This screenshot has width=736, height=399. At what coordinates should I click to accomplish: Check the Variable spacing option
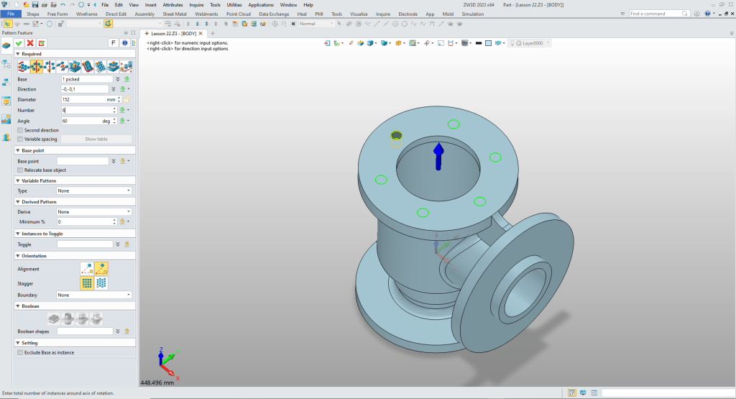(x=20, y=139)
